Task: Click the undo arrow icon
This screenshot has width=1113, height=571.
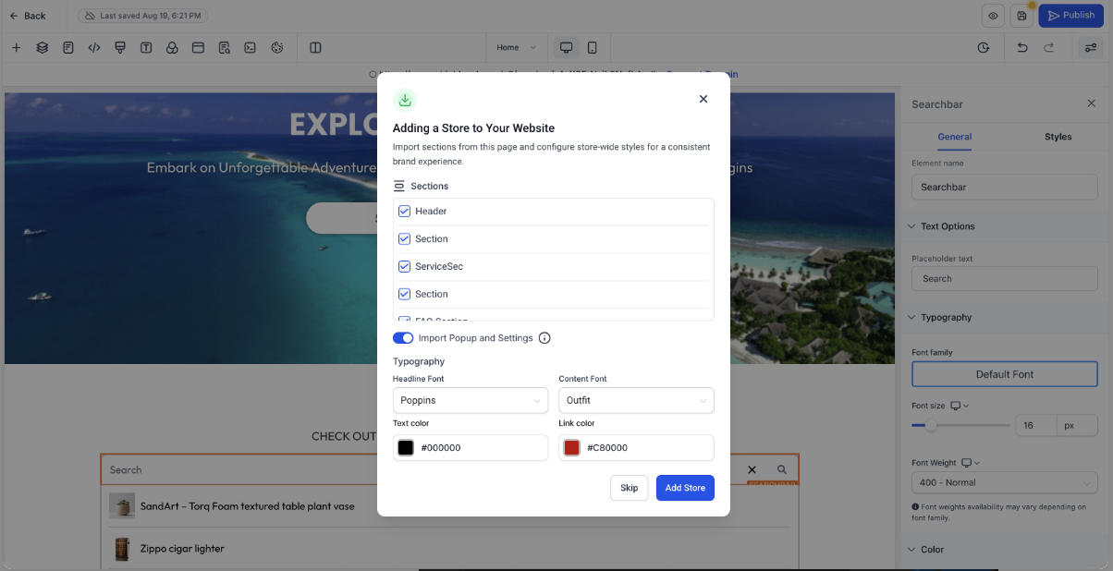Action: coord(1022,47)
